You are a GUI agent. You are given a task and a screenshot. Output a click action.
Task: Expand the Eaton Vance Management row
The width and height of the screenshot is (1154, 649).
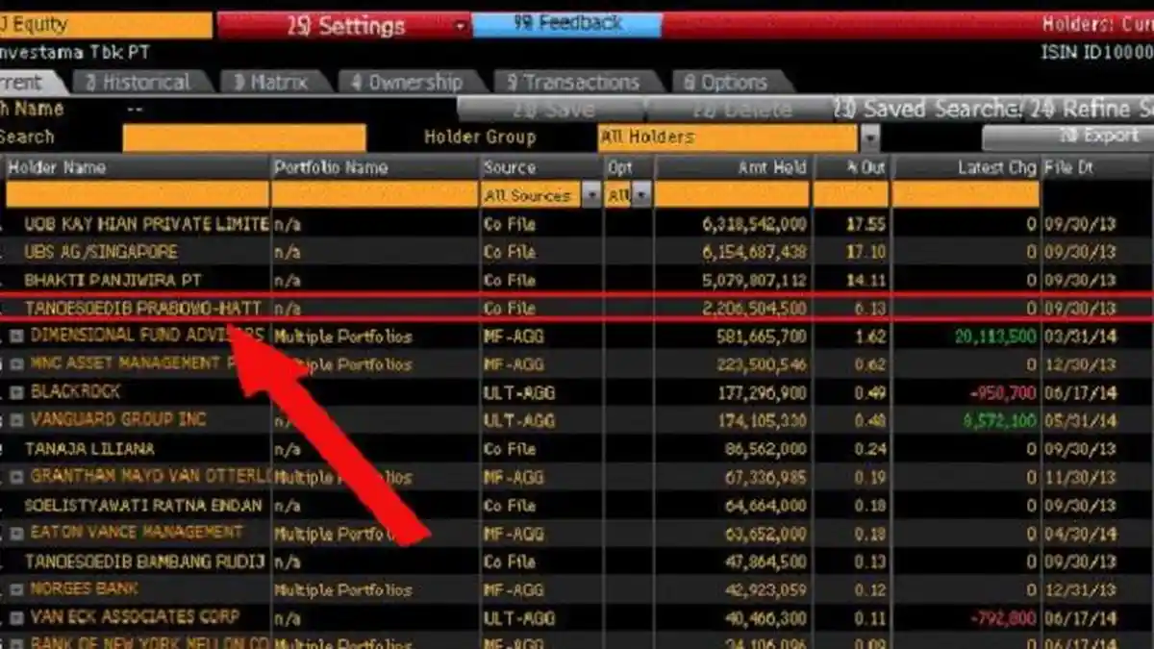16,533
